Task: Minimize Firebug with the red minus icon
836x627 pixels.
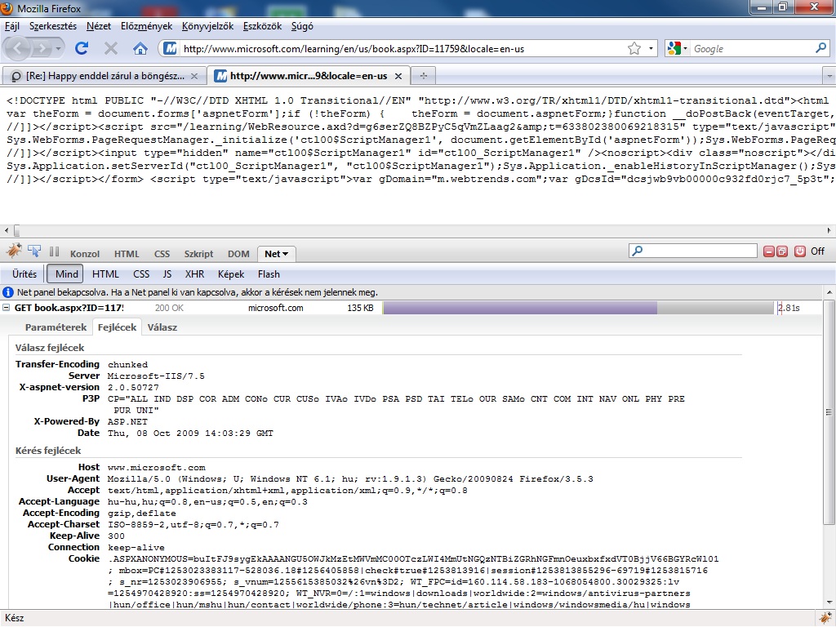Action: pos(769,251)
